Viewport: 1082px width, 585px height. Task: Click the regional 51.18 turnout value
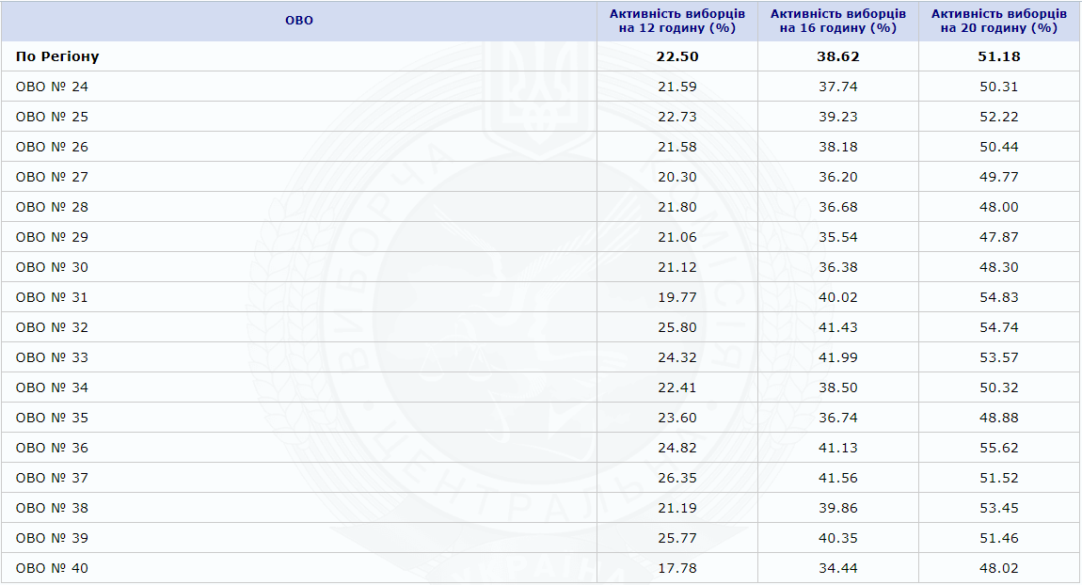(999, 56)
